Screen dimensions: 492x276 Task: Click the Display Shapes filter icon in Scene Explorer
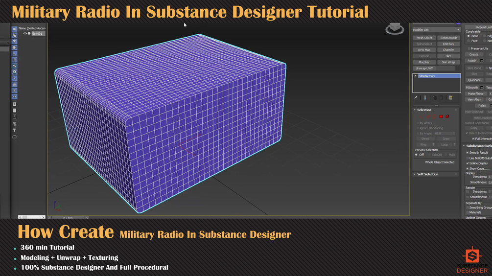(x=14, y=35)
